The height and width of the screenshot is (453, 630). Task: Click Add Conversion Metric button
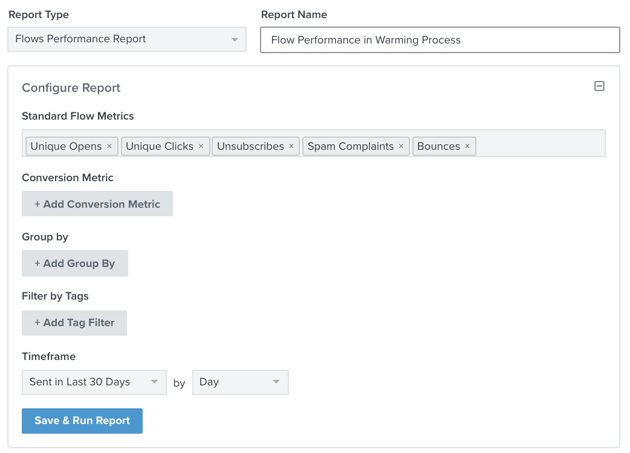click(x=97, y=204)
